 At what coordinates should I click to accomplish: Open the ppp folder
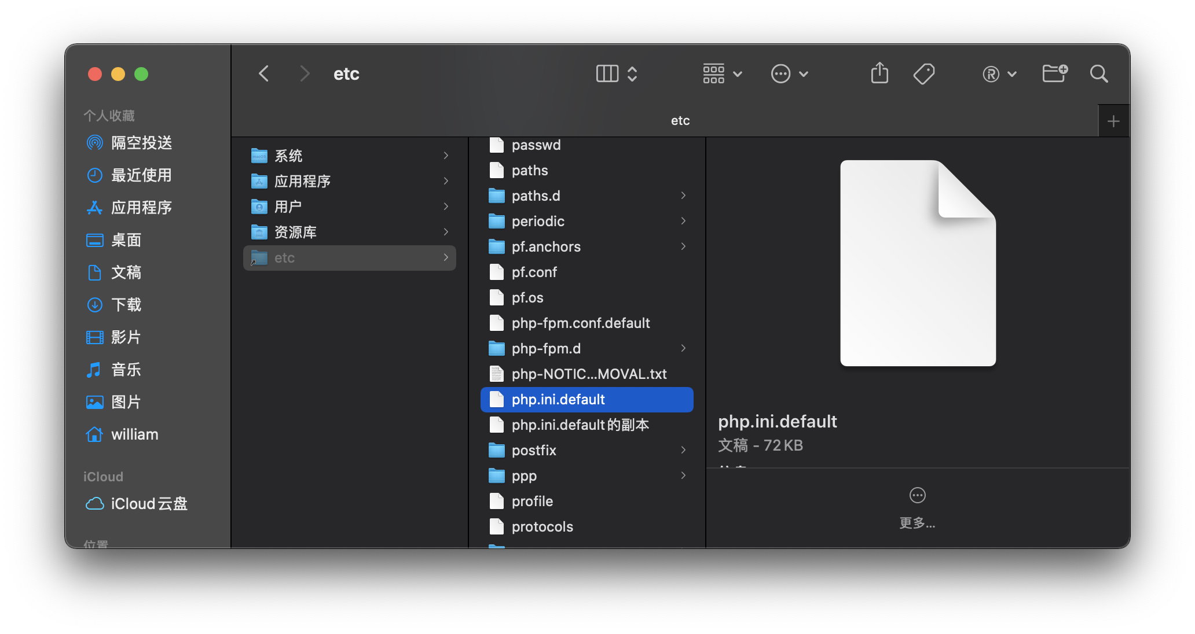(x=587, y=476)
